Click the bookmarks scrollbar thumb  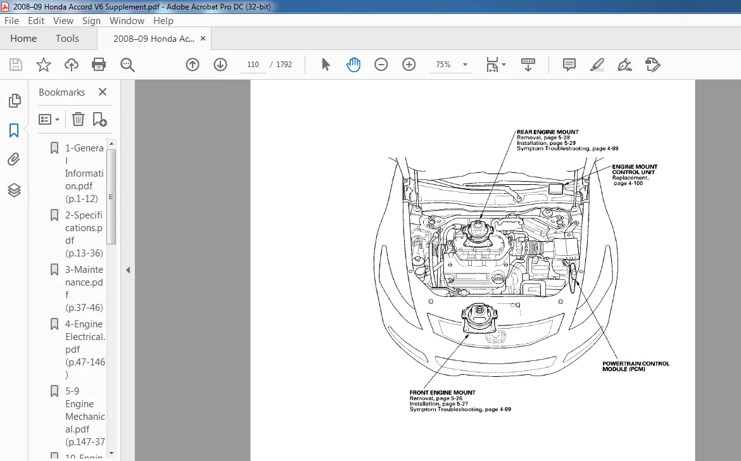tap(111, 196)
